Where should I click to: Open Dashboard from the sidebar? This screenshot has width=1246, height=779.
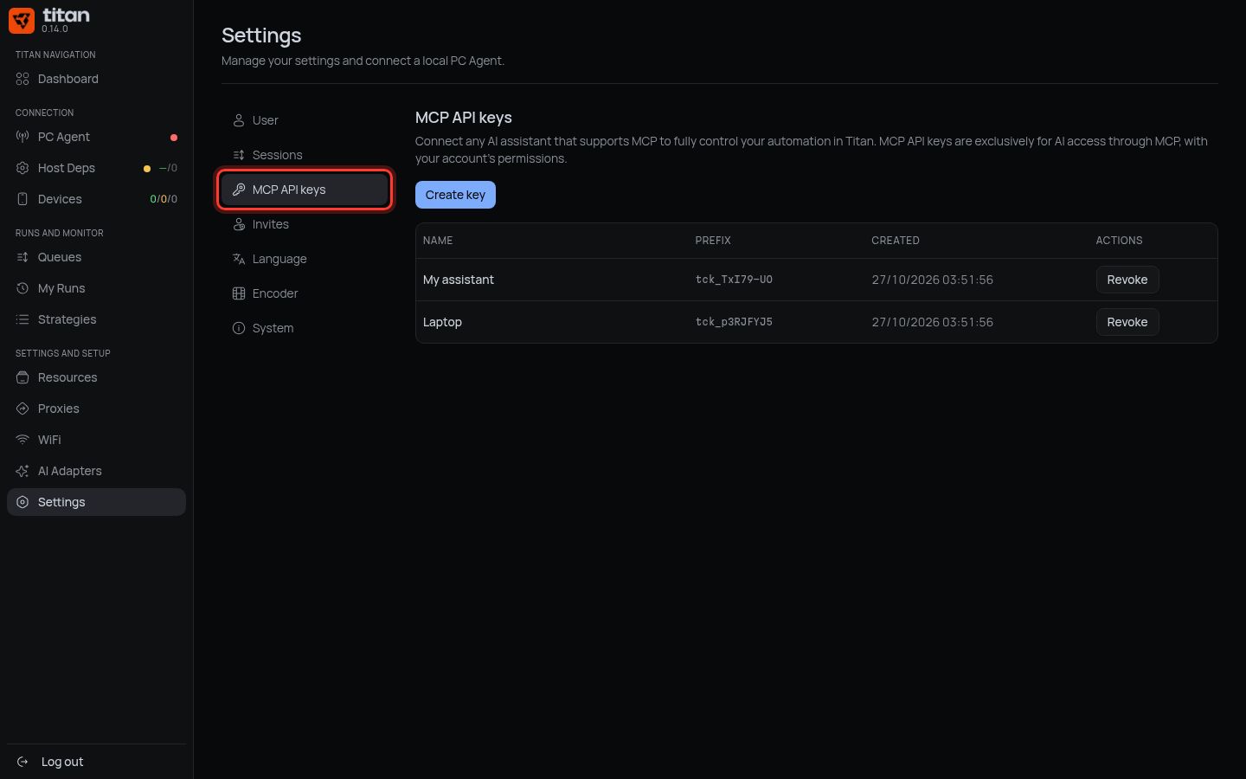(x=96, y=79)
